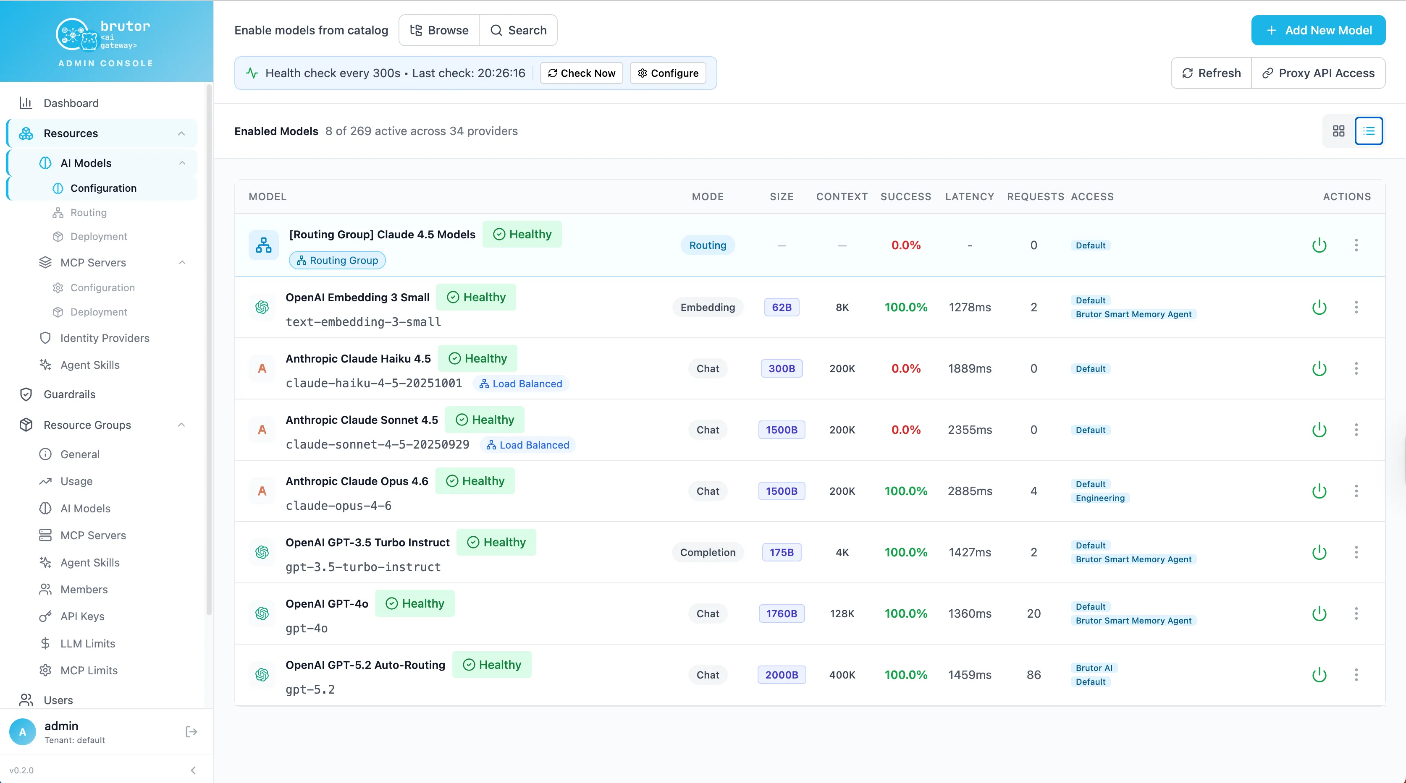Open actions menu for GPT-5.2 Auto-Routing
The height and width of the screenshot is (783, 1406).
click(1356, 674)
